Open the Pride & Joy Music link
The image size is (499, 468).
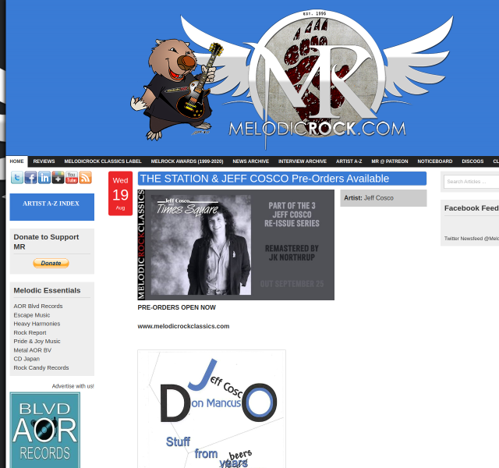click(37, 342)
